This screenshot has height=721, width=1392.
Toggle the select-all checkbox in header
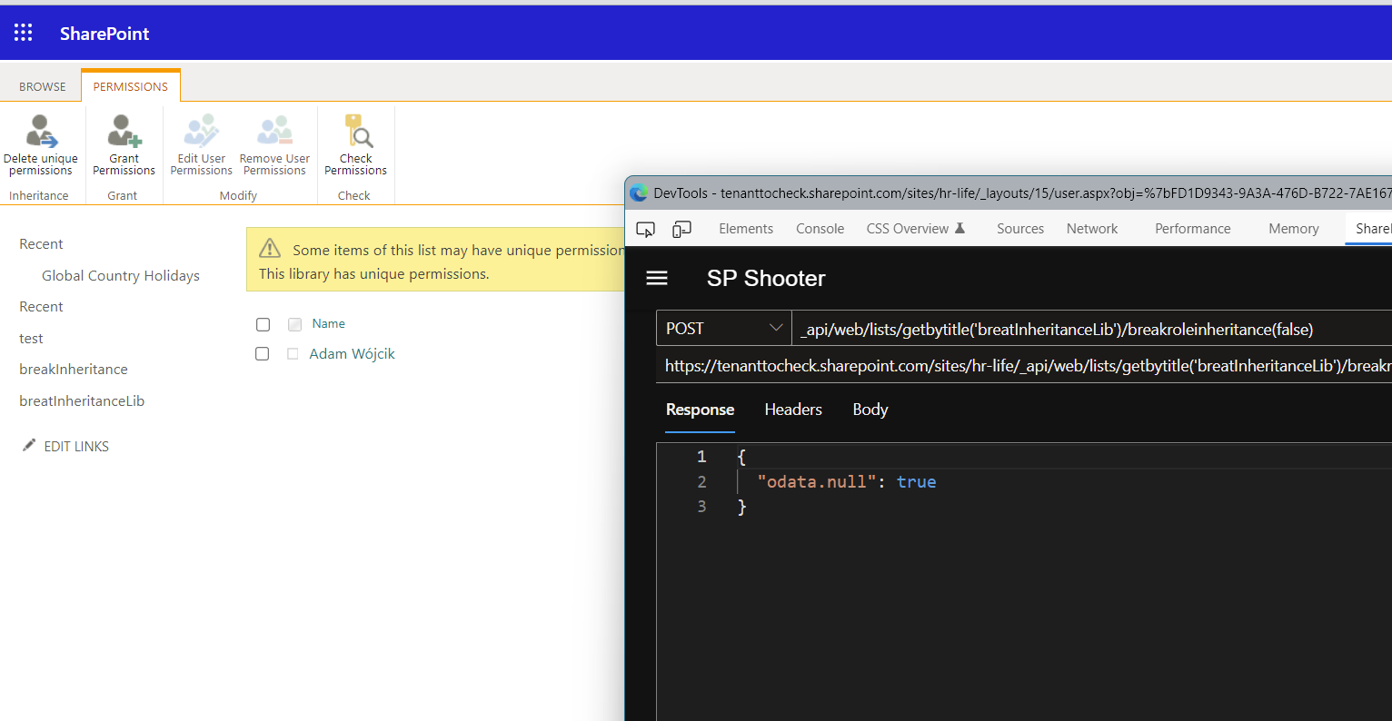coord(263,324)
